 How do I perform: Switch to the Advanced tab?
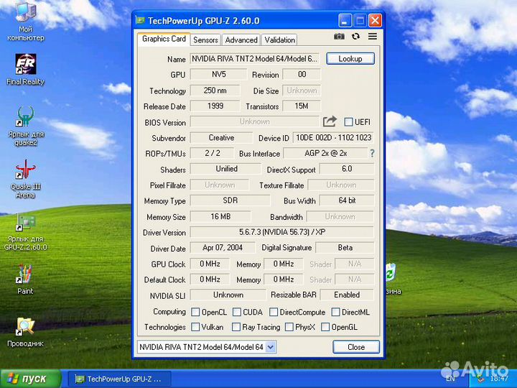(241, 40)
